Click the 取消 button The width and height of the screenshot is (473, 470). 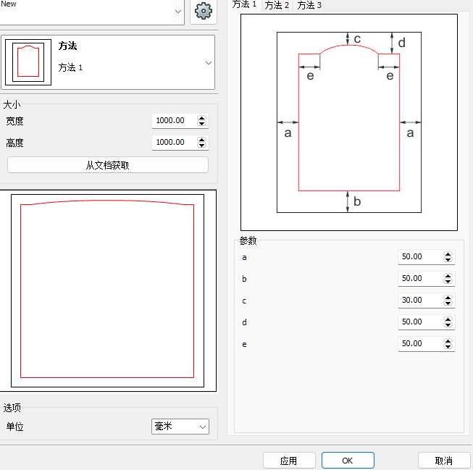tap(444, 461)
